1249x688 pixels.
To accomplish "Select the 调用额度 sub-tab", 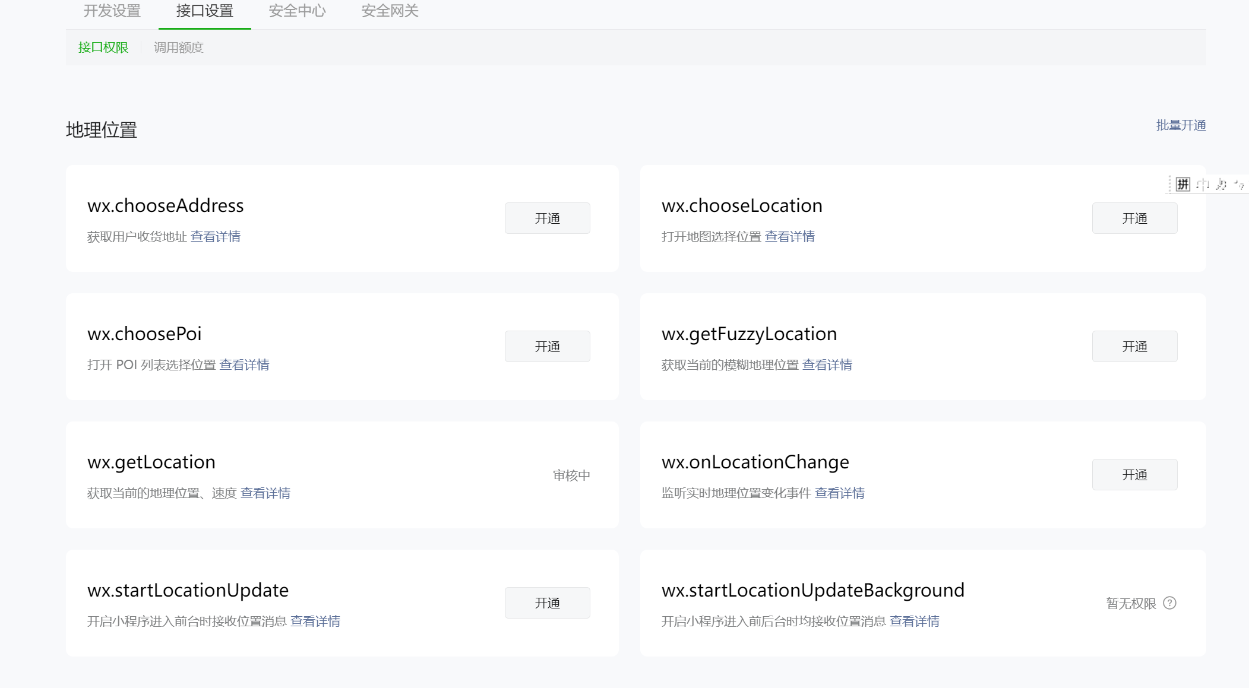I will (178, 47).
